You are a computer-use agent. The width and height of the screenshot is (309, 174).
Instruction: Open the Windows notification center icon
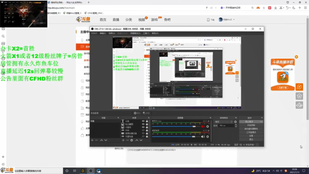click(304, 171)
